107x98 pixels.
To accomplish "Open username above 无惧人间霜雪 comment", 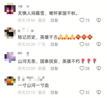I will [x=23, y=6].
